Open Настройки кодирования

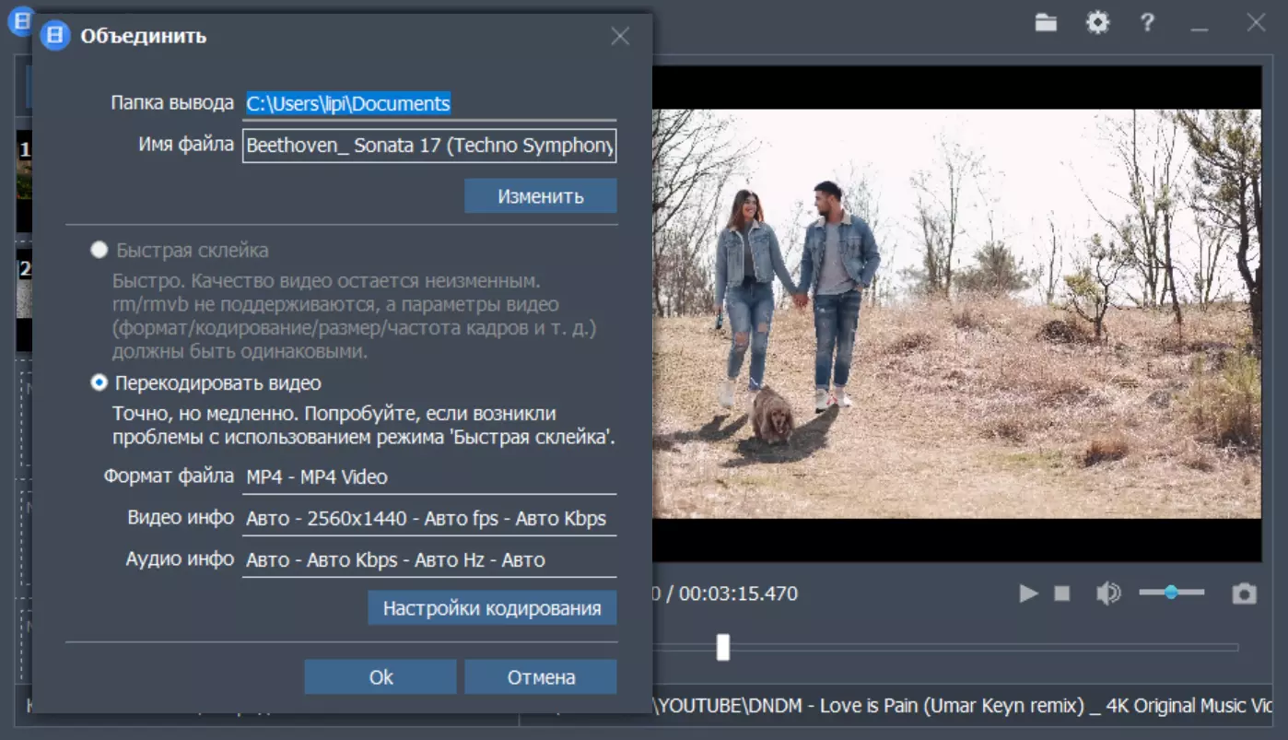point(492,608)
